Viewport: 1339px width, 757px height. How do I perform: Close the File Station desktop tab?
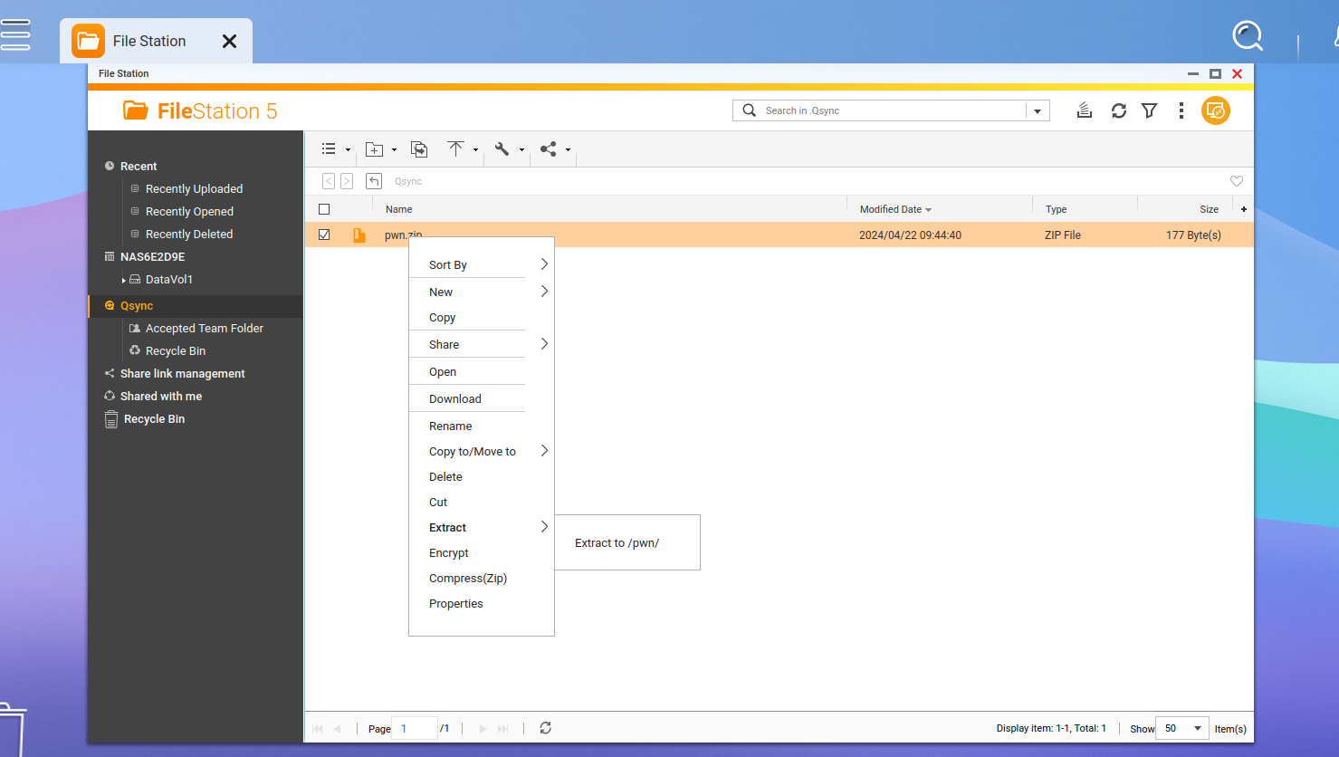coord(229,41)
